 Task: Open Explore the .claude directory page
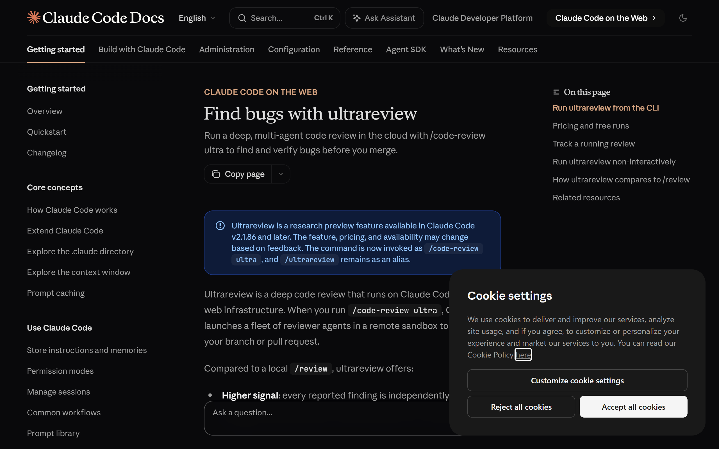[x=80, y=251]
